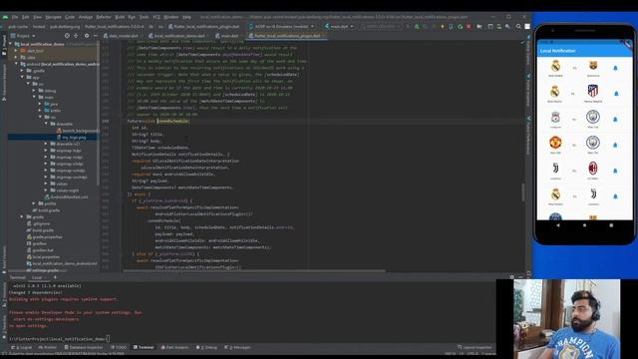Tap the emulator back navigation button
This screenshot has height=359, width=638.
(558, 225)
